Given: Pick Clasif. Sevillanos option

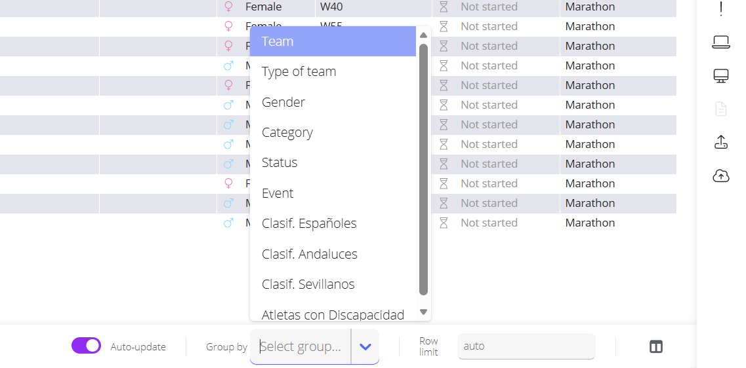Looking at the screenshot, I should (x=333, y=284).
